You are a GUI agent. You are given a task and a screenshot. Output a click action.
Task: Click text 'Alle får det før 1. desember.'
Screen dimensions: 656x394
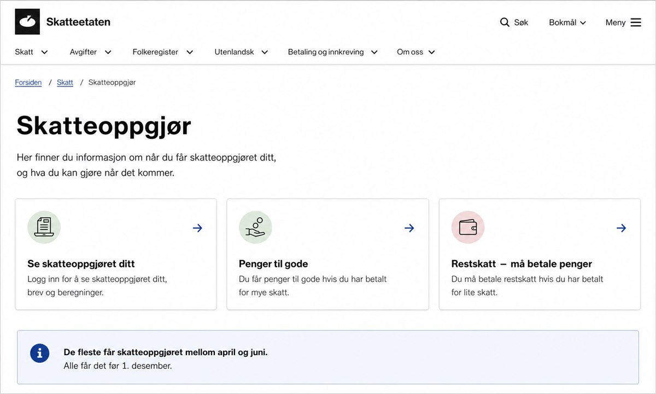point(118,366)
